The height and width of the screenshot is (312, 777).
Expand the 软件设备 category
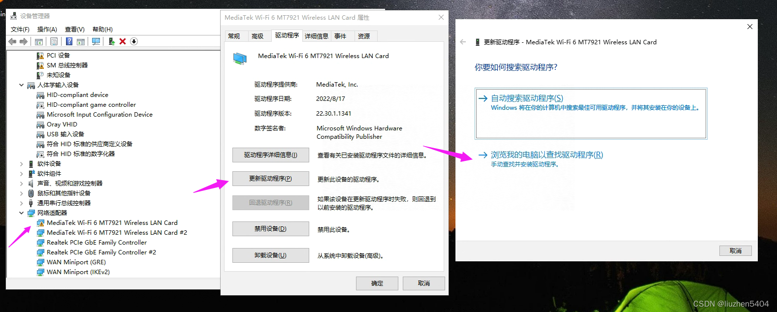point(21,164)
